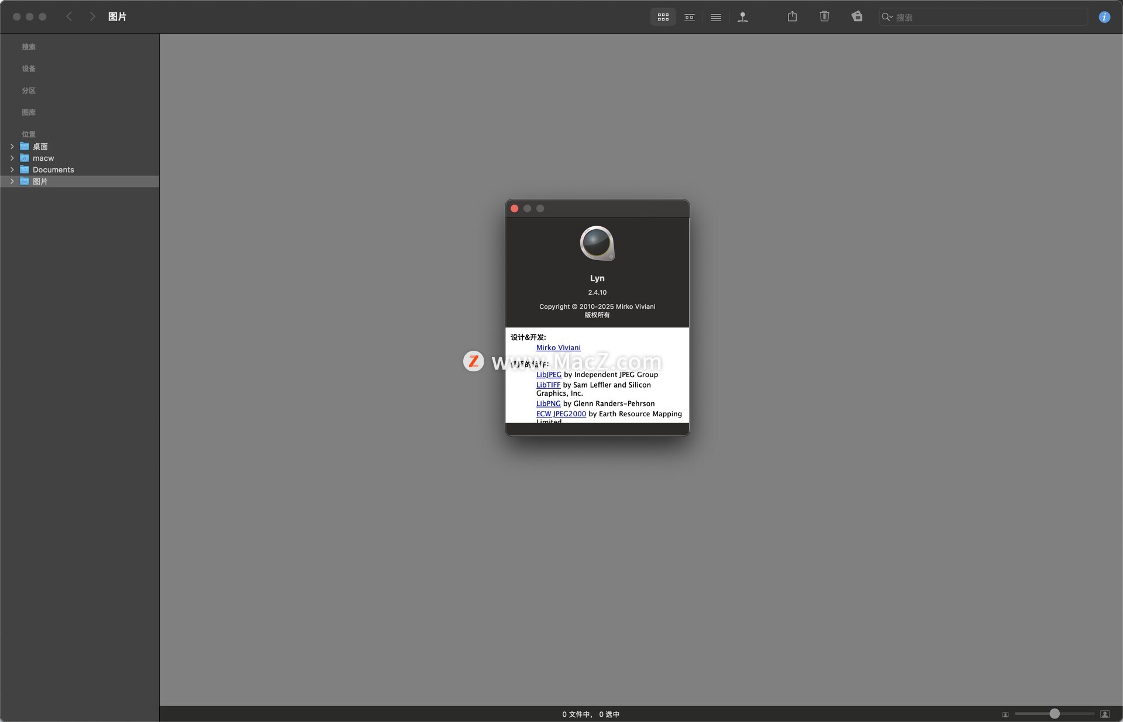This screenshot has height=722, width=1123.
Task: Expand the Documents folder
Action: pyautogui.click(x=12, y=170)
